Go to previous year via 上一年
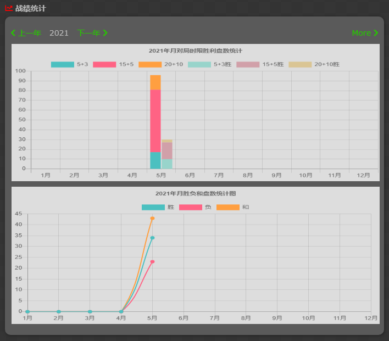The height and width of the screenshot is (341, 389). [30, 33]
